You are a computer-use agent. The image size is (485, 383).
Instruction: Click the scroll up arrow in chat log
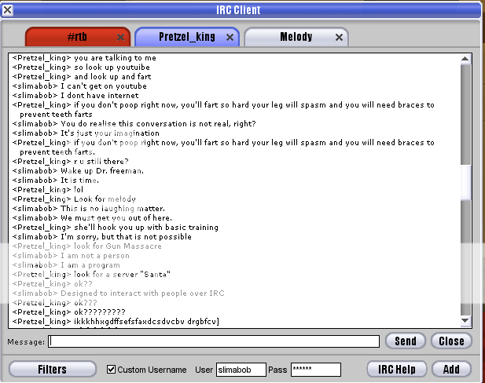[x=465, y=58]
